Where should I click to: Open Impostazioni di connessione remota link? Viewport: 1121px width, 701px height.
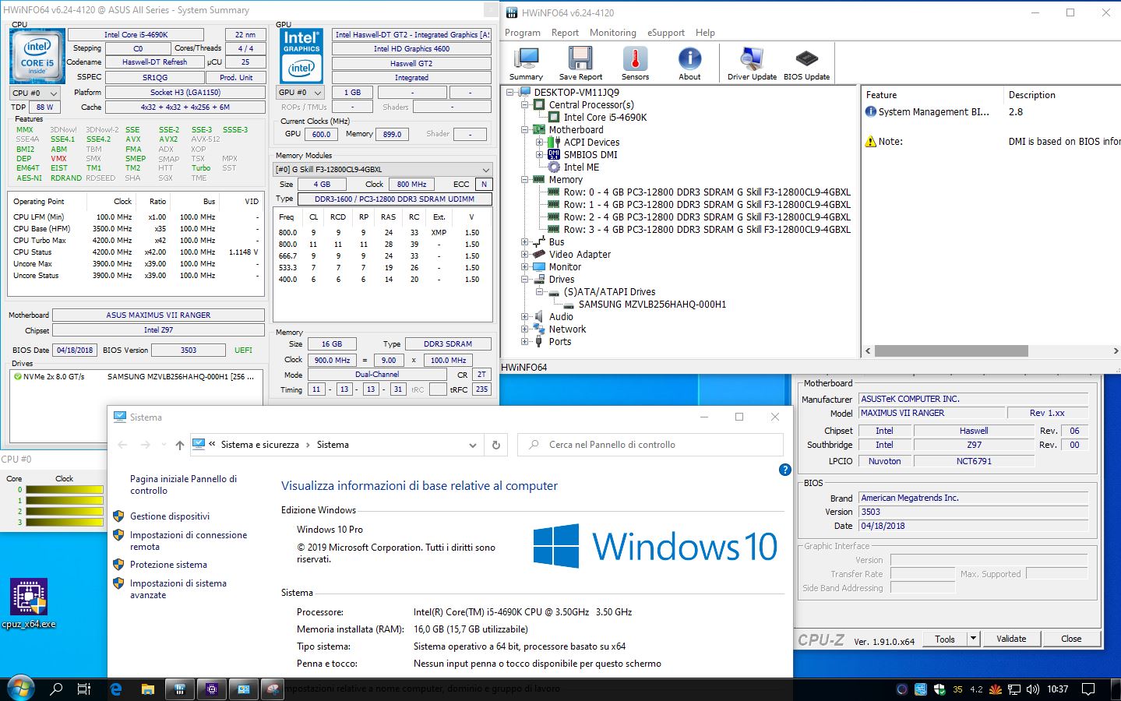(x=188, y=541)
